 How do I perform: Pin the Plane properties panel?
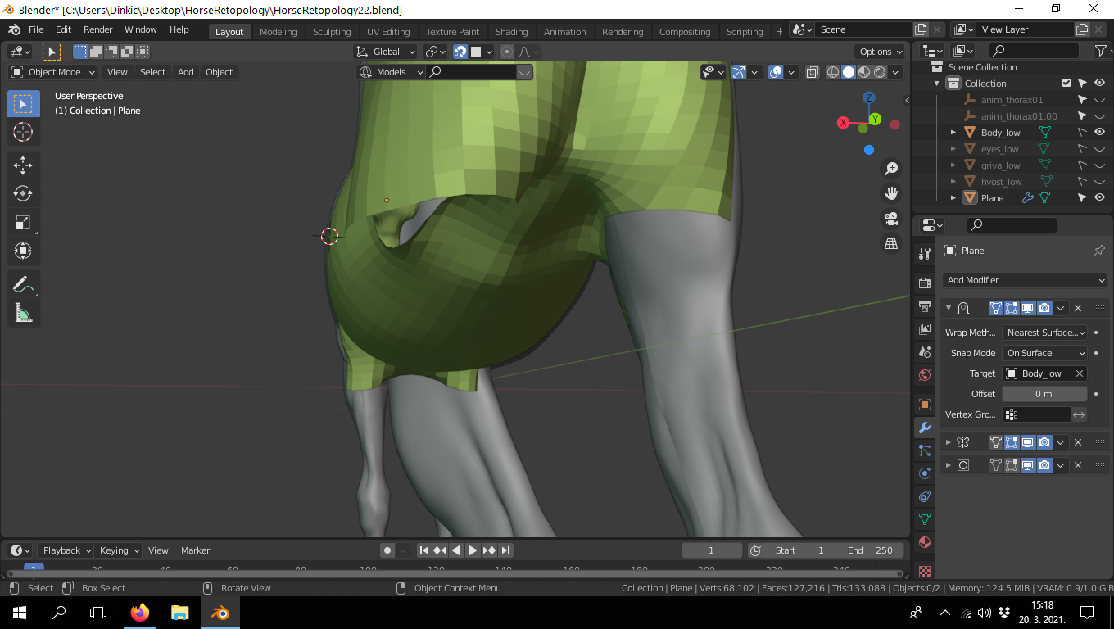[1099, 251]
